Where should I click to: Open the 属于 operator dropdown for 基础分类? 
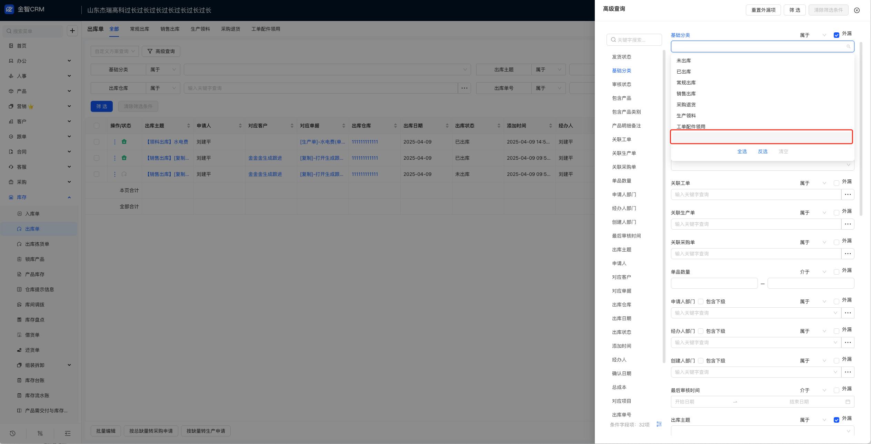pyautogui.click(x=813, y=35)
